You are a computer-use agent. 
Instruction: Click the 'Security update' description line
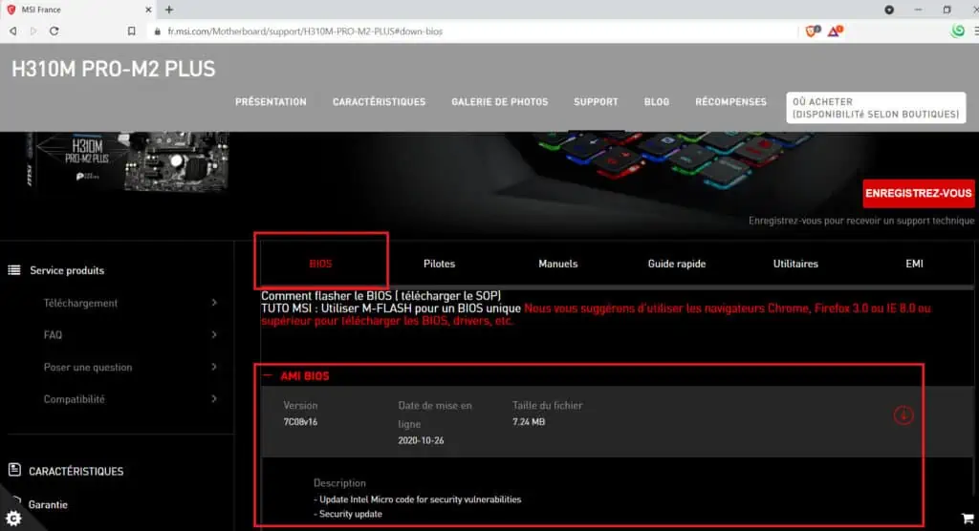[348, 514]
